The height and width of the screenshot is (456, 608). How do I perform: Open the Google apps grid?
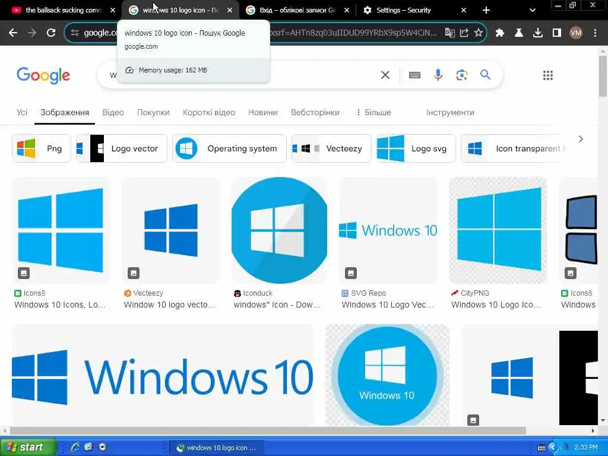[x=548, y=75]
